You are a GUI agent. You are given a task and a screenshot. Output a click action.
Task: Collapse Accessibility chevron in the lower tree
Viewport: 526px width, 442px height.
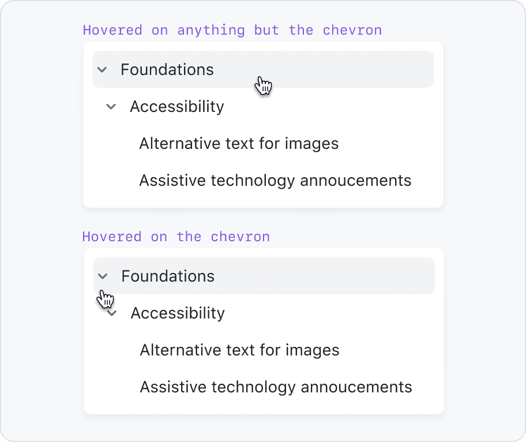point(112,313)
